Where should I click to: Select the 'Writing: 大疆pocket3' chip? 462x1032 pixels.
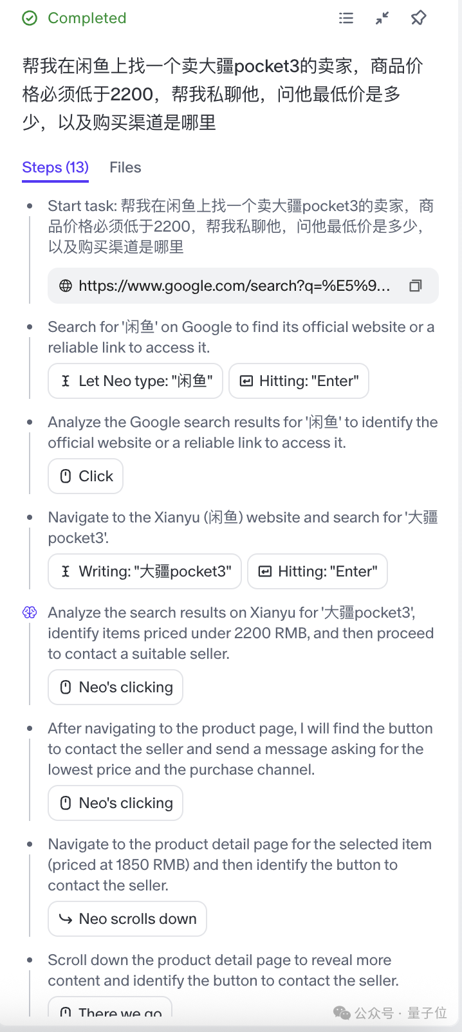[x=144, y=571]
